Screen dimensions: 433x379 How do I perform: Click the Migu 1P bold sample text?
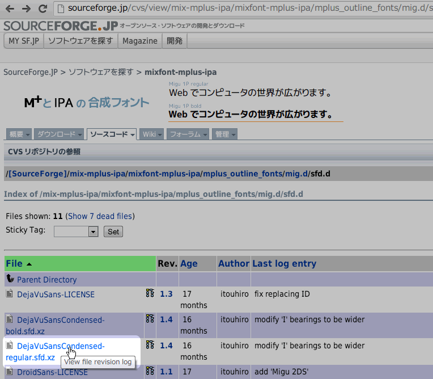tap(251, 114)
